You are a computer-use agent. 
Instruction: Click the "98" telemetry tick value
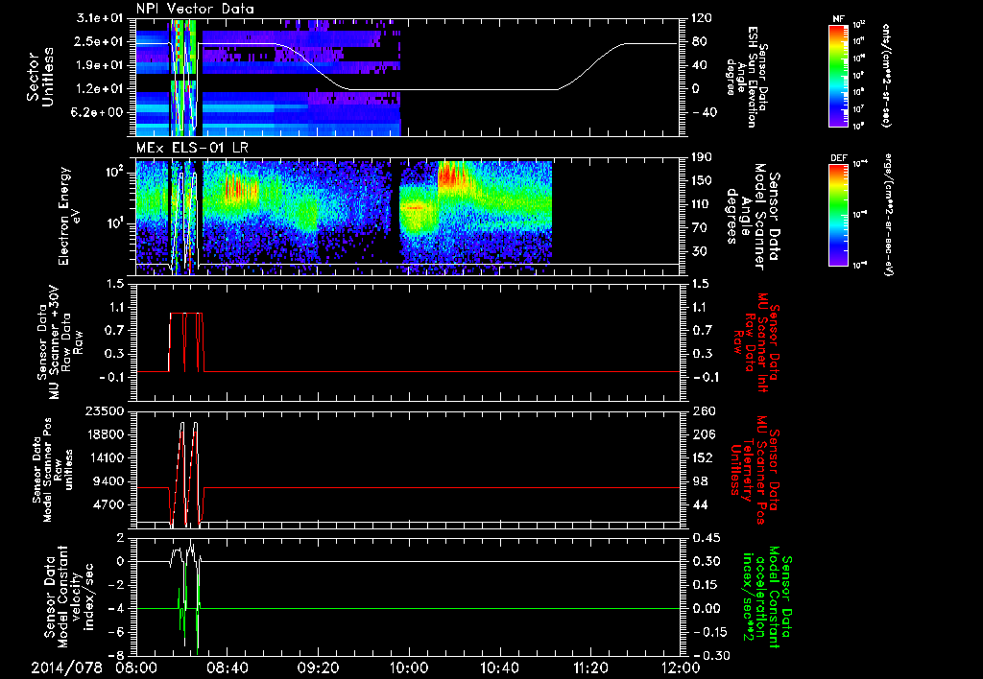coord(700,481)
